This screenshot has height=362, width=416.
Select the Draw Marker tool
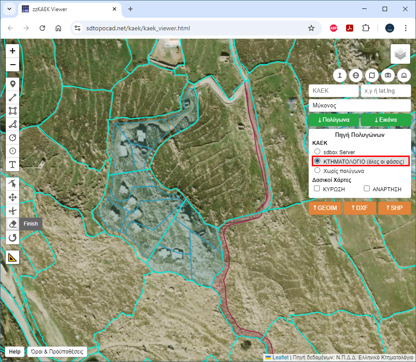tap(12, 84)
